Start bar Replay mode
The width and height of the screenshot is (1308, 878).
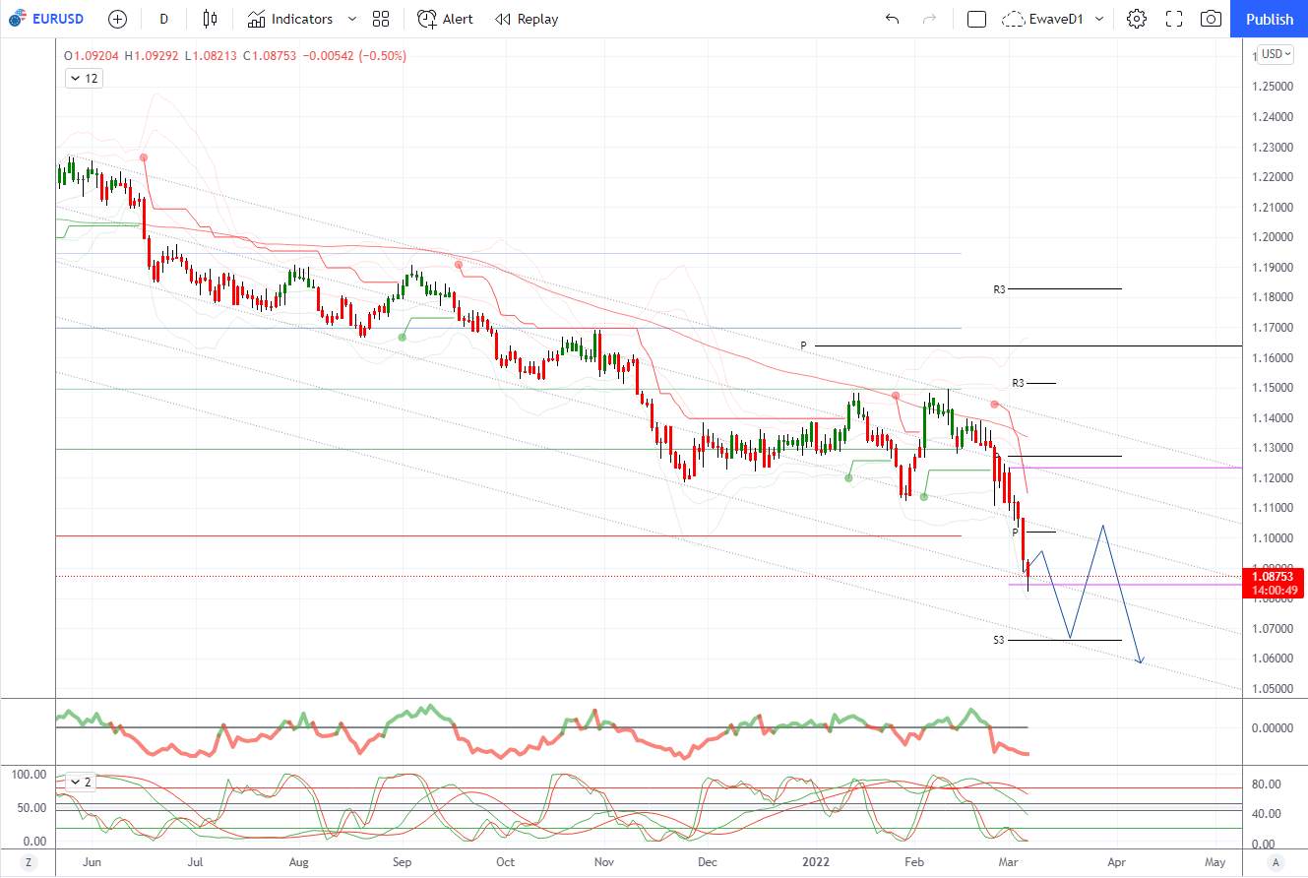click(x=527, y=19)
